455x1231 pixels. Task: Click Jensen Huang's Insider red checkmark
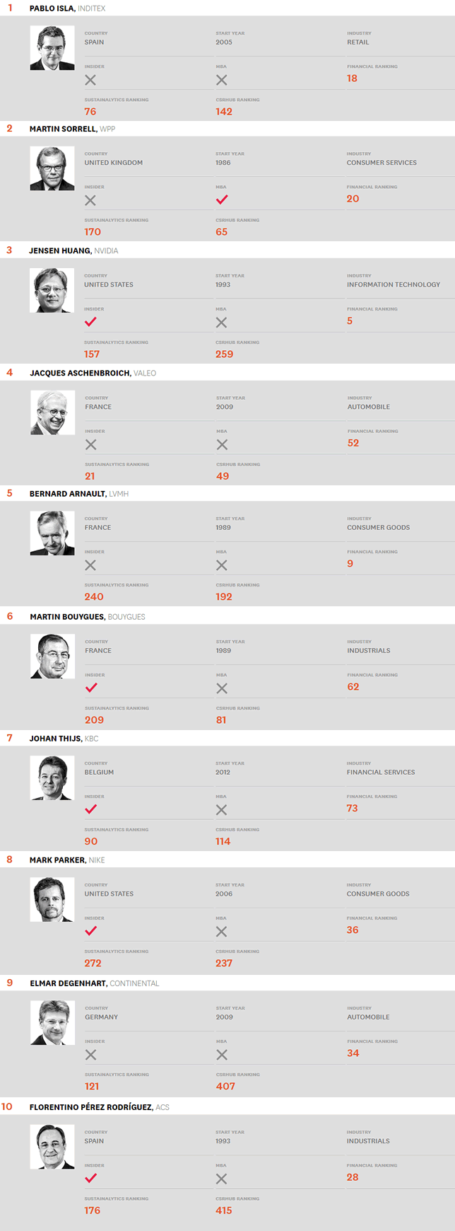90,322
